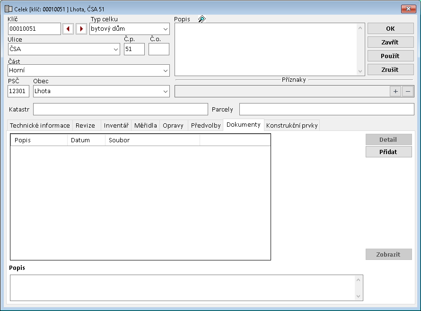Add a flag with the plus button
The width and height of the screenshot is (421, 311).
coord(395,91)
